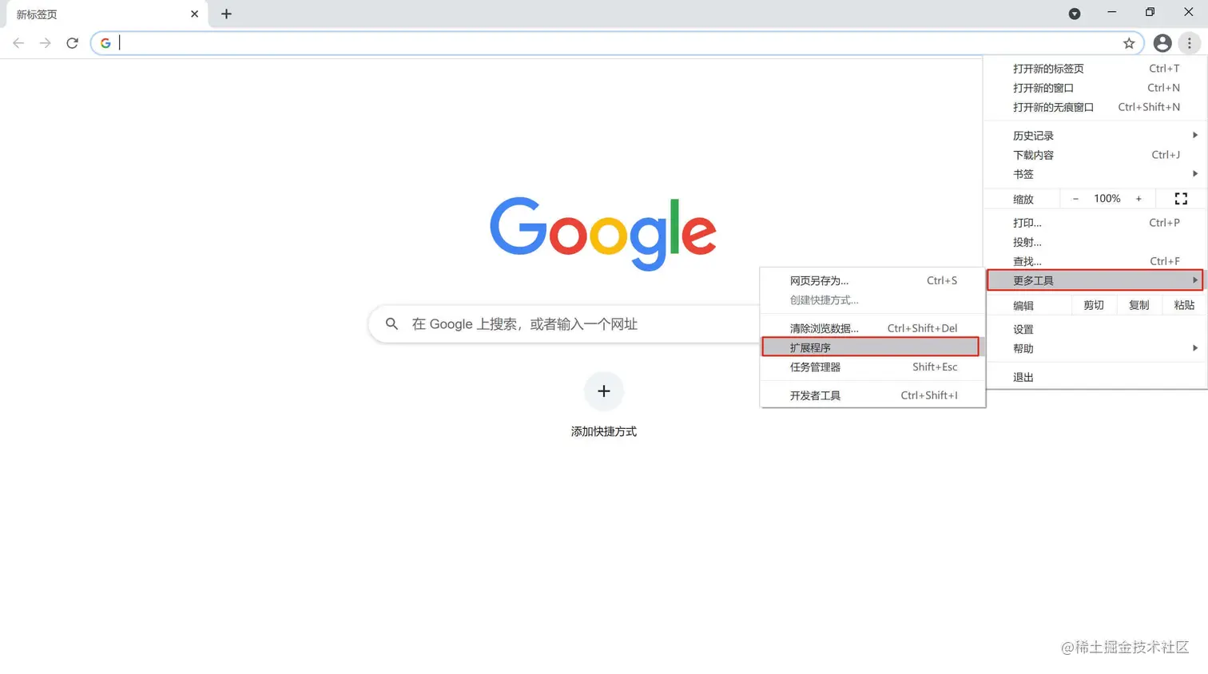The height and width of the screenshot is (674, 1208).
Task: Select 网页另存为... in submenu
Action: [872, 280]
